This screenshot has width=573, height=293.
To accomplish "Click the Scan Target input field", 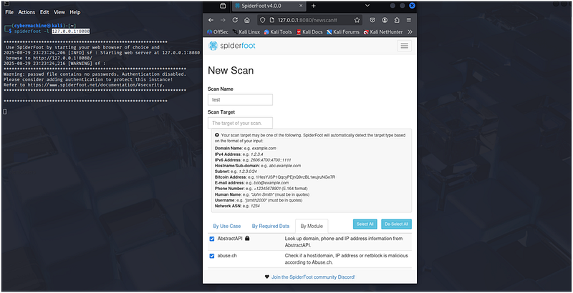I will click(240, 123).
